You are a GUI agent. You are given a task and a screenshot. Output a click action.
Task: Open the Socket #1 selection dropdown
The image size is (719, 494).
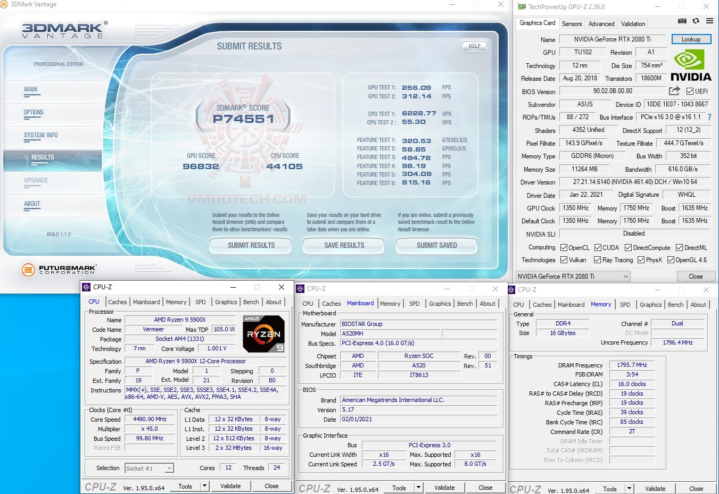pos(150,468)
